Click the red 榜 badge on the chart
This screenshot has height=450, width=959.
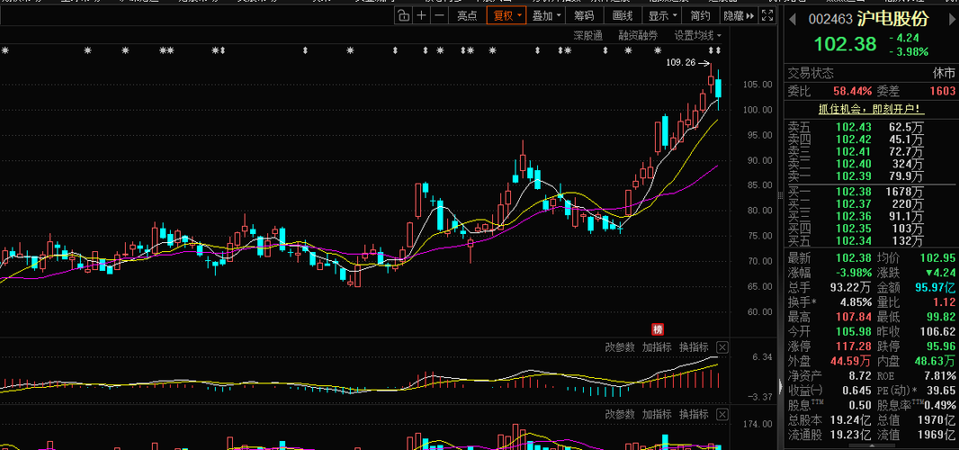658,328
